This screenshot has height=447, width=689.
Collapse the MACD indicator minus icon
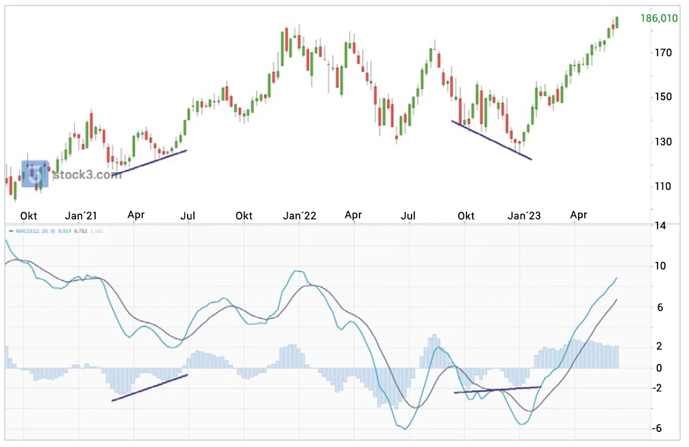(11, 230)
